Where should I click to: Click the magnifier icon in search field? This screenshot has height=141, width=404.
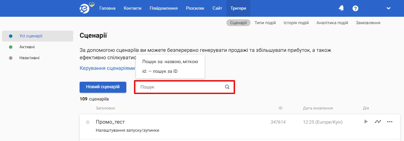point(227,87)
